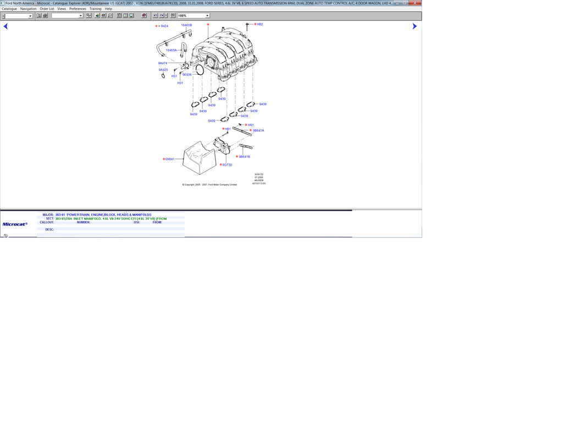Click the monitor view toolbar icon
Viewport: 586px width, 440px height.
[x=131, y=16]
